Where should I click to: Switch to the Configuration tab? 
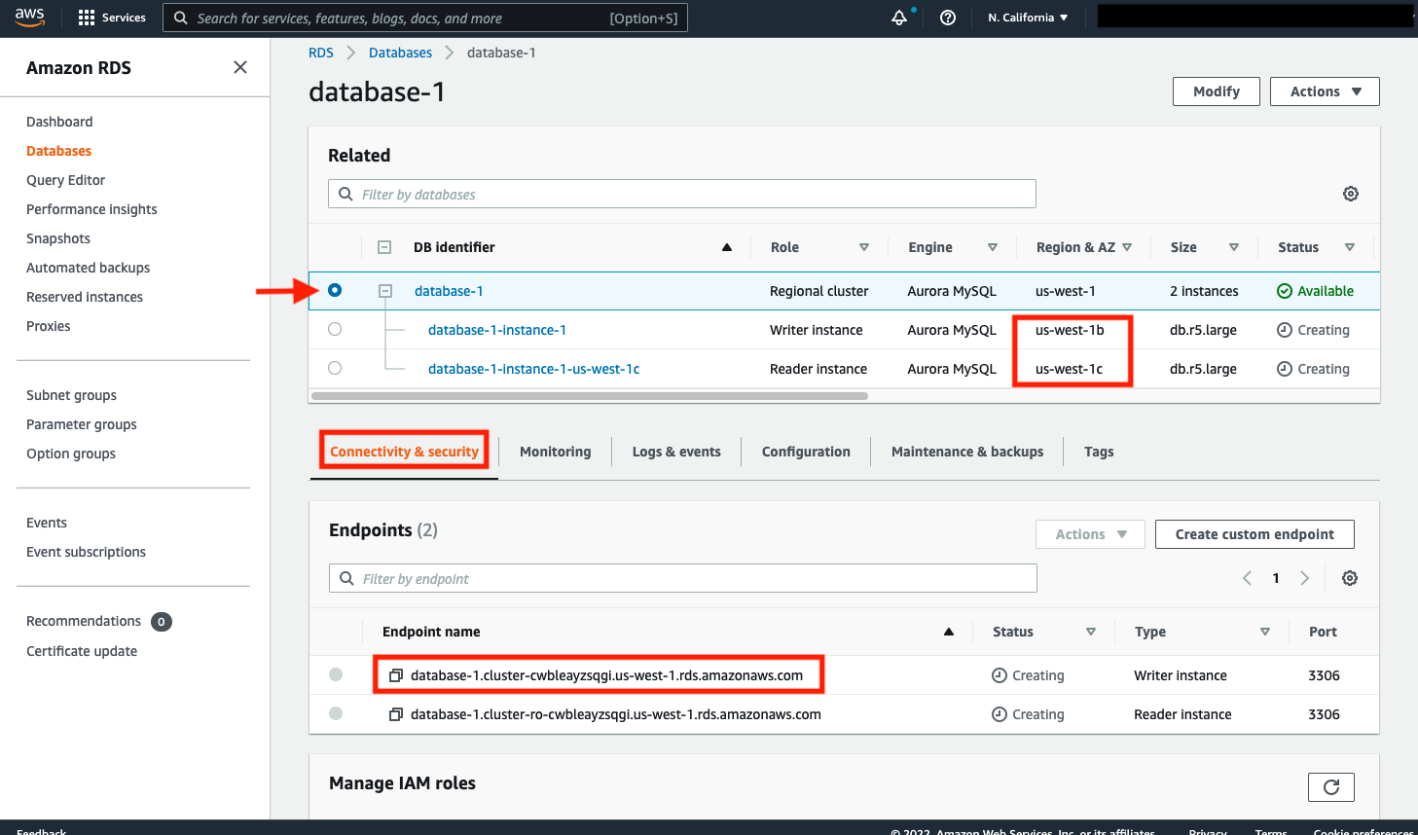(x=806, y=452)
